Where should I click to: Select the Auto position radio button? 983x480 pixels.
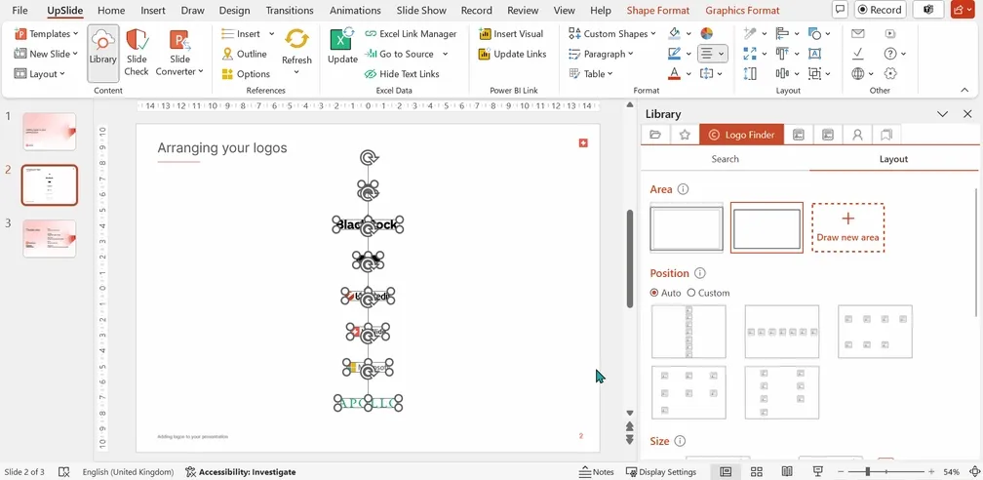[x=654, y=293]
